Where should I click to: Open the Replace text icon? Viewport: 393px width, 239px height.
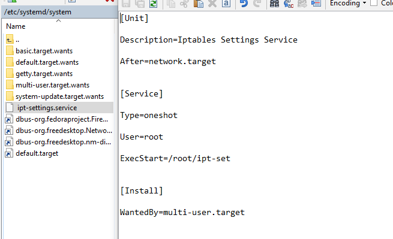289,4
